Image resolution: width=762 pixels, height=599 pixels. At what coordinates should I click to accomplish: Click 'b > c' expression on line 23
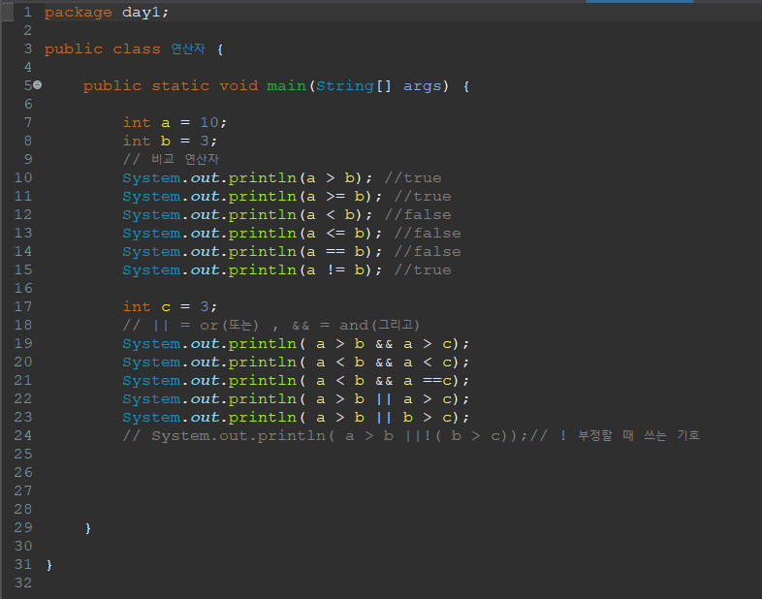(428, 418)
